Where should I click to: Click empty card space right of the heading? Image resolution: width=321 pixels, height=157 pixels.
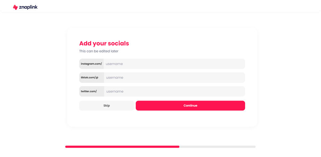coord(194,43)
